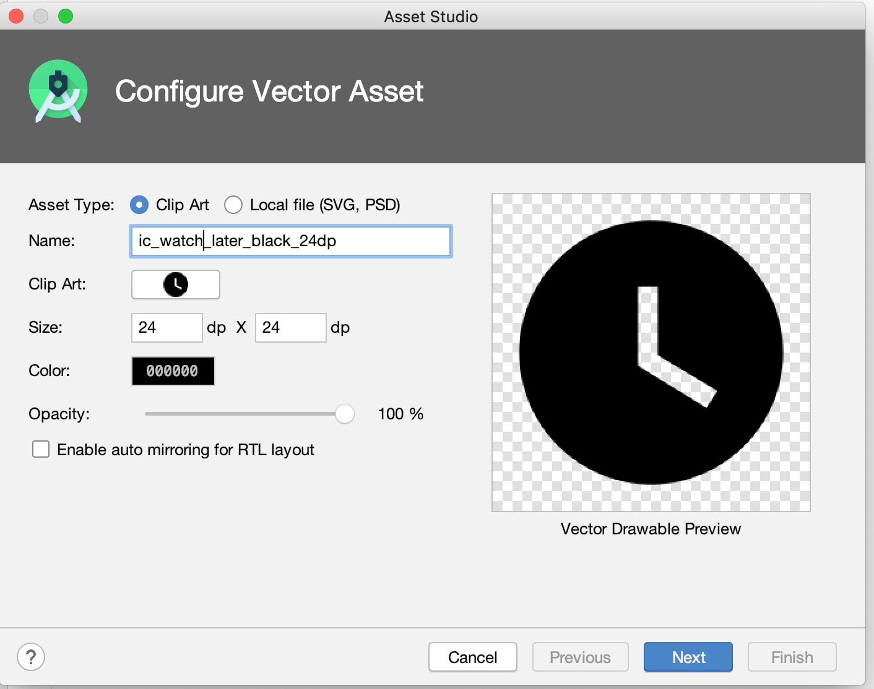This screenshot has height=689, width=874.
Task: Click the Vector Drawable Preview caption
Action: [x=651, y=529]
